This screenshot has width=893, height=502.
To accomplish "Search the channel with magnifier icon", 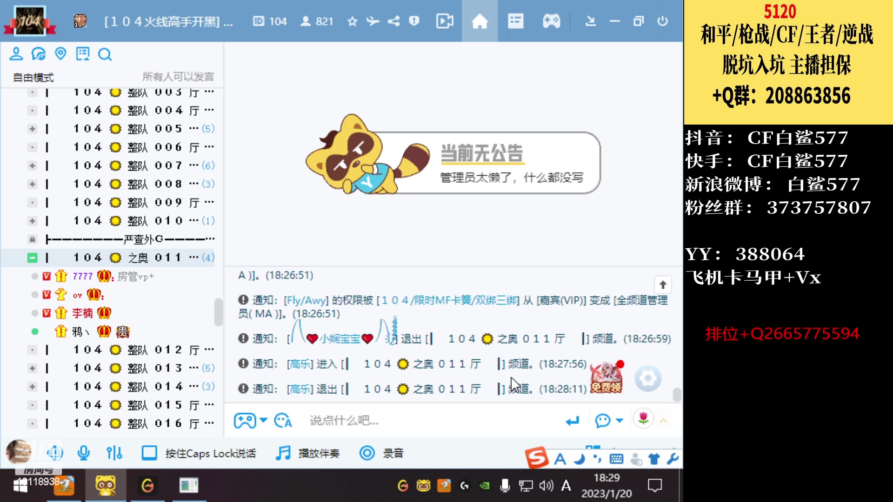I will pyautogui.click(x=105, y=54).
